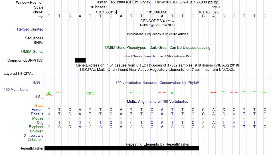
Task: Click the black RepeatMasker element bar
Action: [x=122, y=148]
